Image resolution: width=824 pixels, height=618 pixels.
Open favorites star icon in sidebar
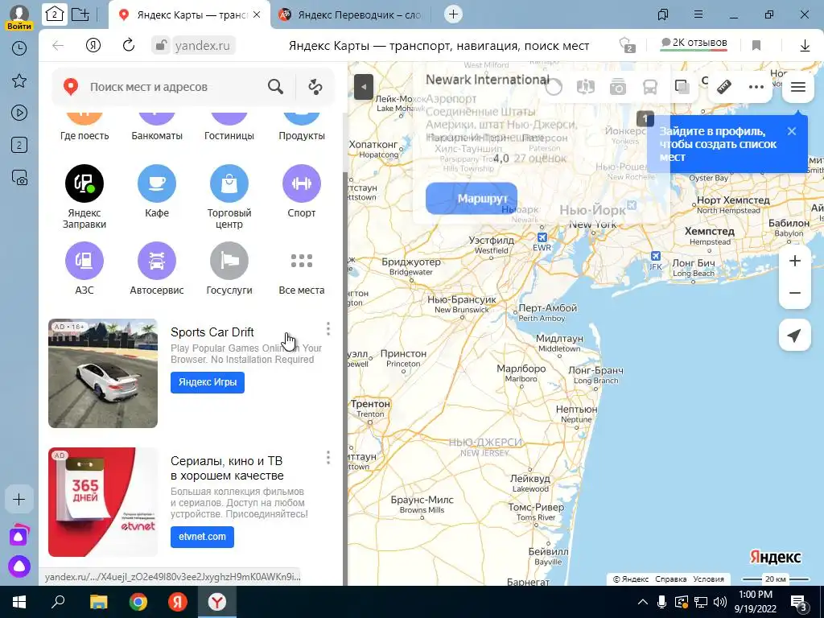coord(19,80)
